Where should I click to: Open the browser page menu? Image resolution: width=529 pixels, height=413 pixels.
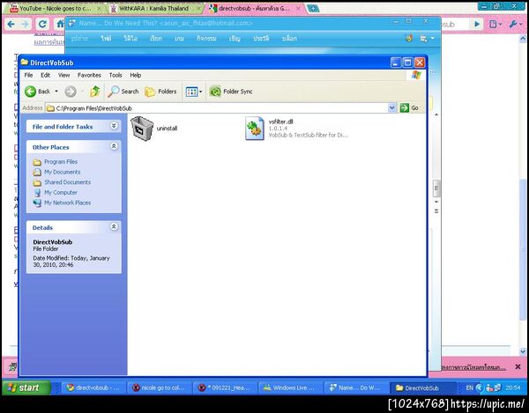click(x=495, y=24)
